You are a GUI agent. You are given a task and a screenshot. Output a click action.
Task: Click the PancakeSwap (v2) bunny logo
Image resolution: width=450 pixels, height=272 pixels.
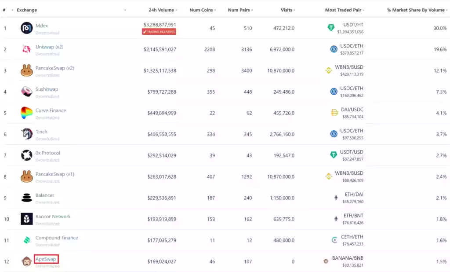26,70
